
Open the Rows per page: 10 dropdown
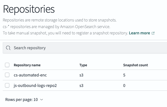(x=24, y=100)
